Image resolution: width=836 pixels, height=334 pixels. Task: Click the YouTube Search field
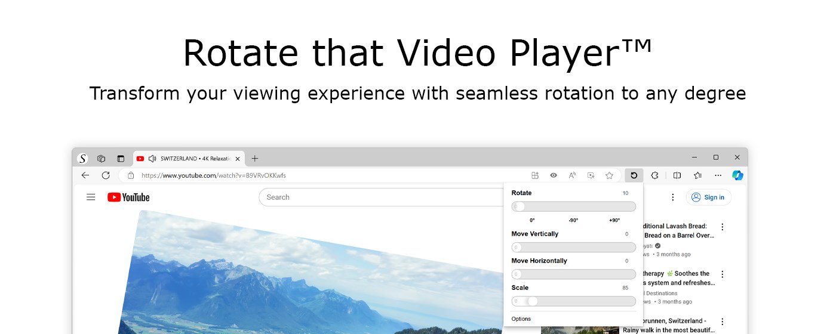pyautogui.click(x=381, y=197)
